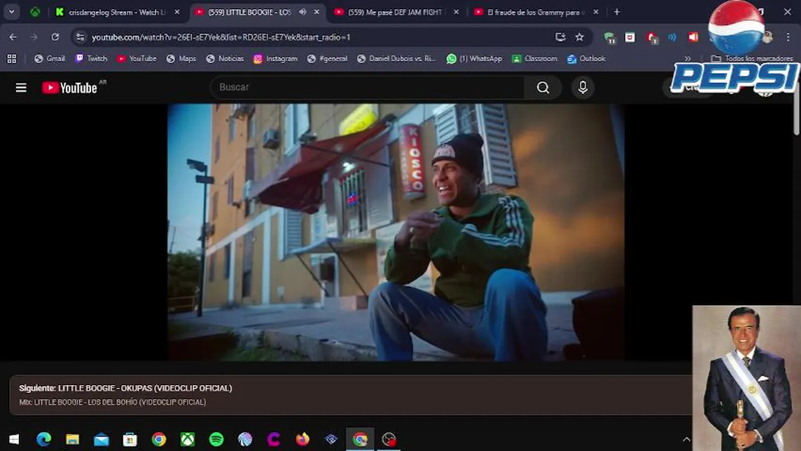This screenshot has width=801, height=451.
Task: Close the LITTLE BOOGIE tab
Action: pos(317,12)
